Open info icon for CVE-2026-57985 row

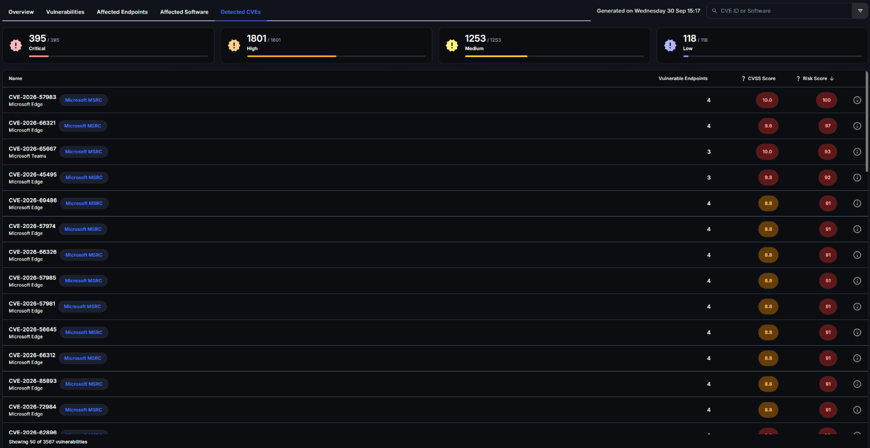pos(857,281)
